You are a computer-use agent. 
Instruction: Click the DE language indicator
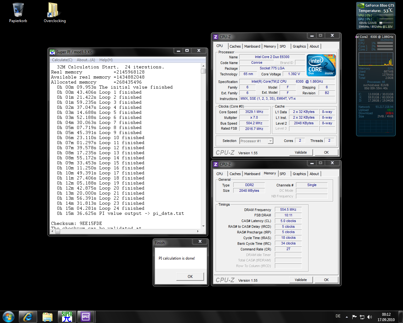click(338, 316)
